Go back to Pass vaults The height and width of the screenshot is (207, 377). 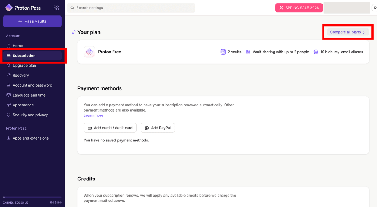tap(32, 21)
